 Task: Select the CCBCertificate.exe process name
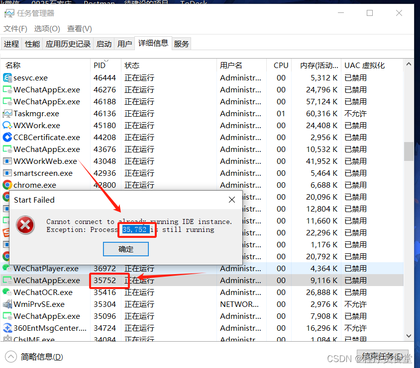pyautogui.click(x=47, y=138)
